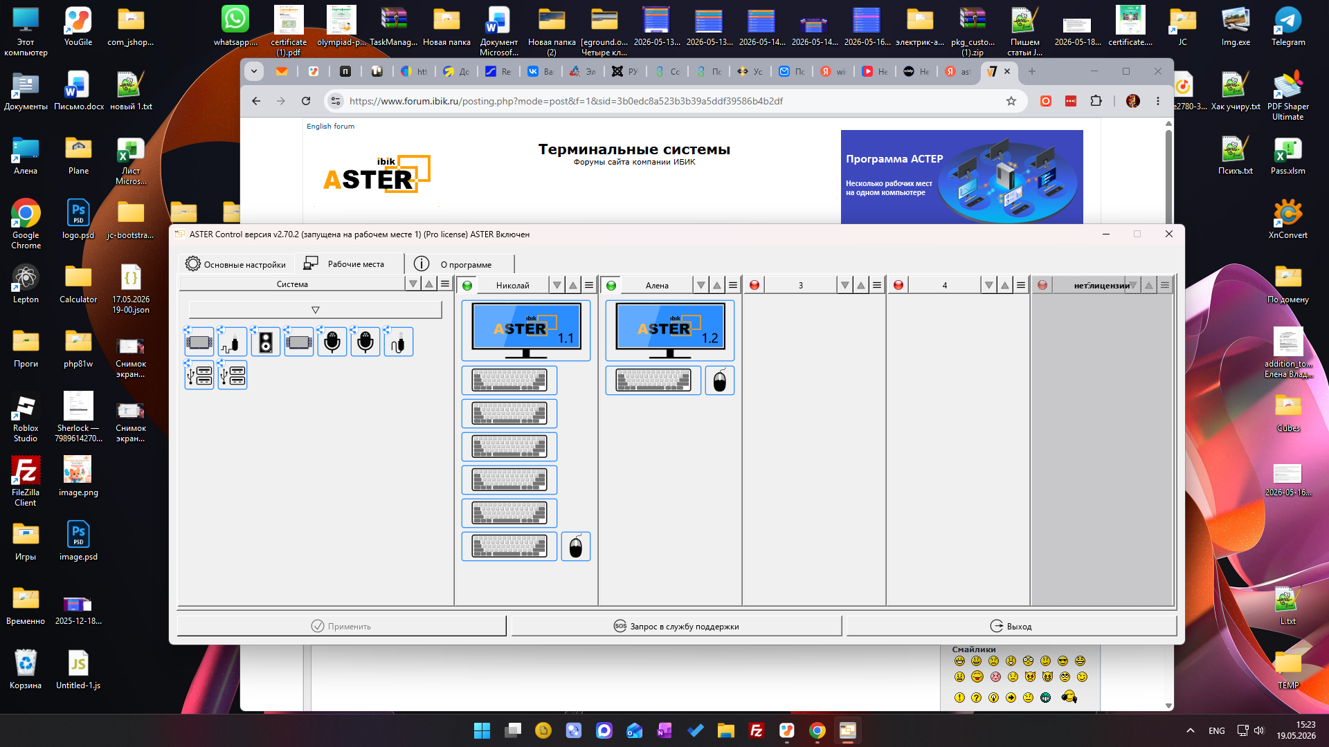Click the ASTER ibik forum logo
The height and width of the screenshot is (747, 1329).
[377, 174]
